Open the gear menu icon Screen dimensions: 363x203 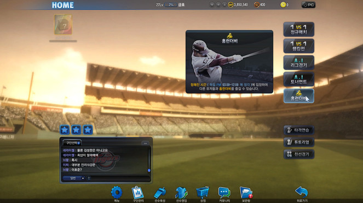pos(117,192)
